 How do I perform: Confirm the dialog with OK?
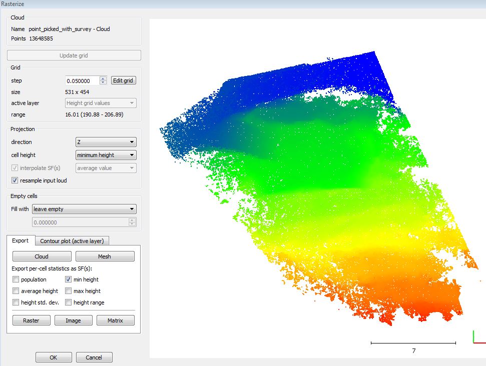(54, 357)
